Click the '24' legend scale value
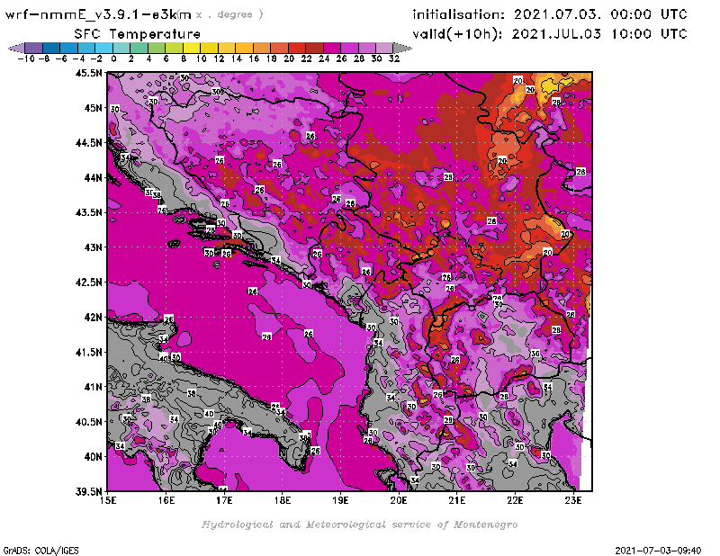This screenshot has height=556, width=720. click(324, 58)
